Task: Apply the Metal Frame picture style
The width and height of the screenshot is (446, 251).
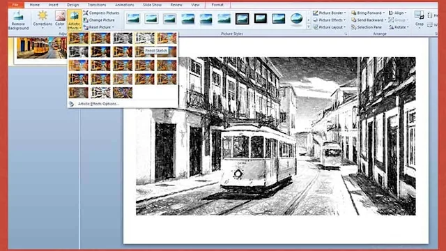Action: pyautogui.click(x=169, y=19)
